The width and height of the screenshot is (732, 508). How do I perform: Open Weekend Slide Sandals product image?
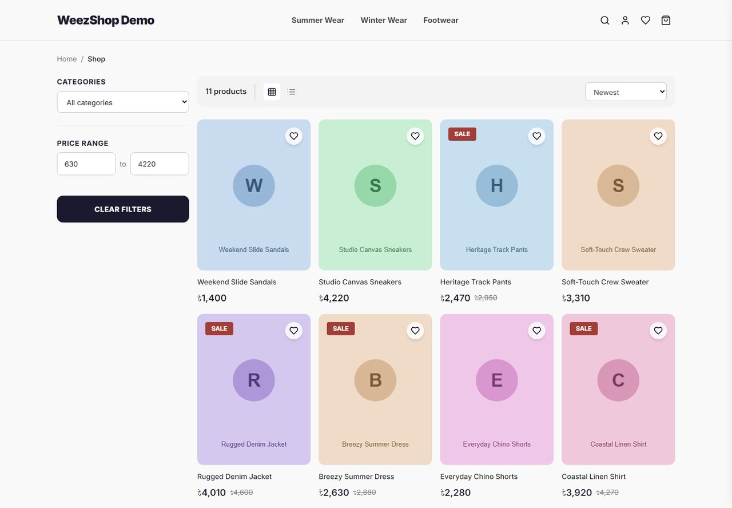click(254, 195)
